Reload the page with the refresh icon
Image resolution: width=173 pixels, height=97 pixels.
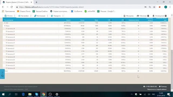pyautogui.click(x=12, y=7)
